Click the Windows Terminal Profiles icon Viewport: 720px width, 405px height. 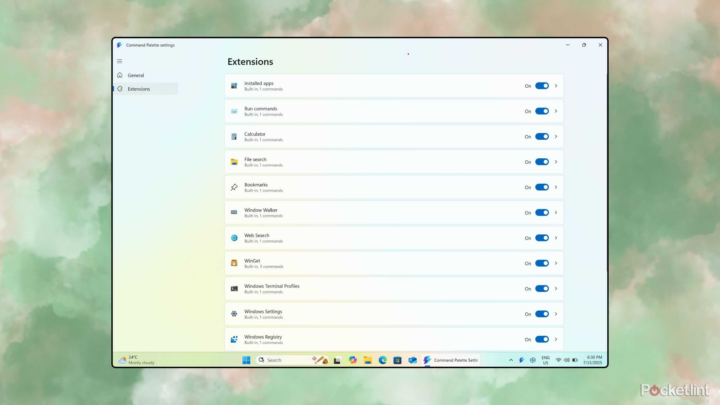[234, 289]
